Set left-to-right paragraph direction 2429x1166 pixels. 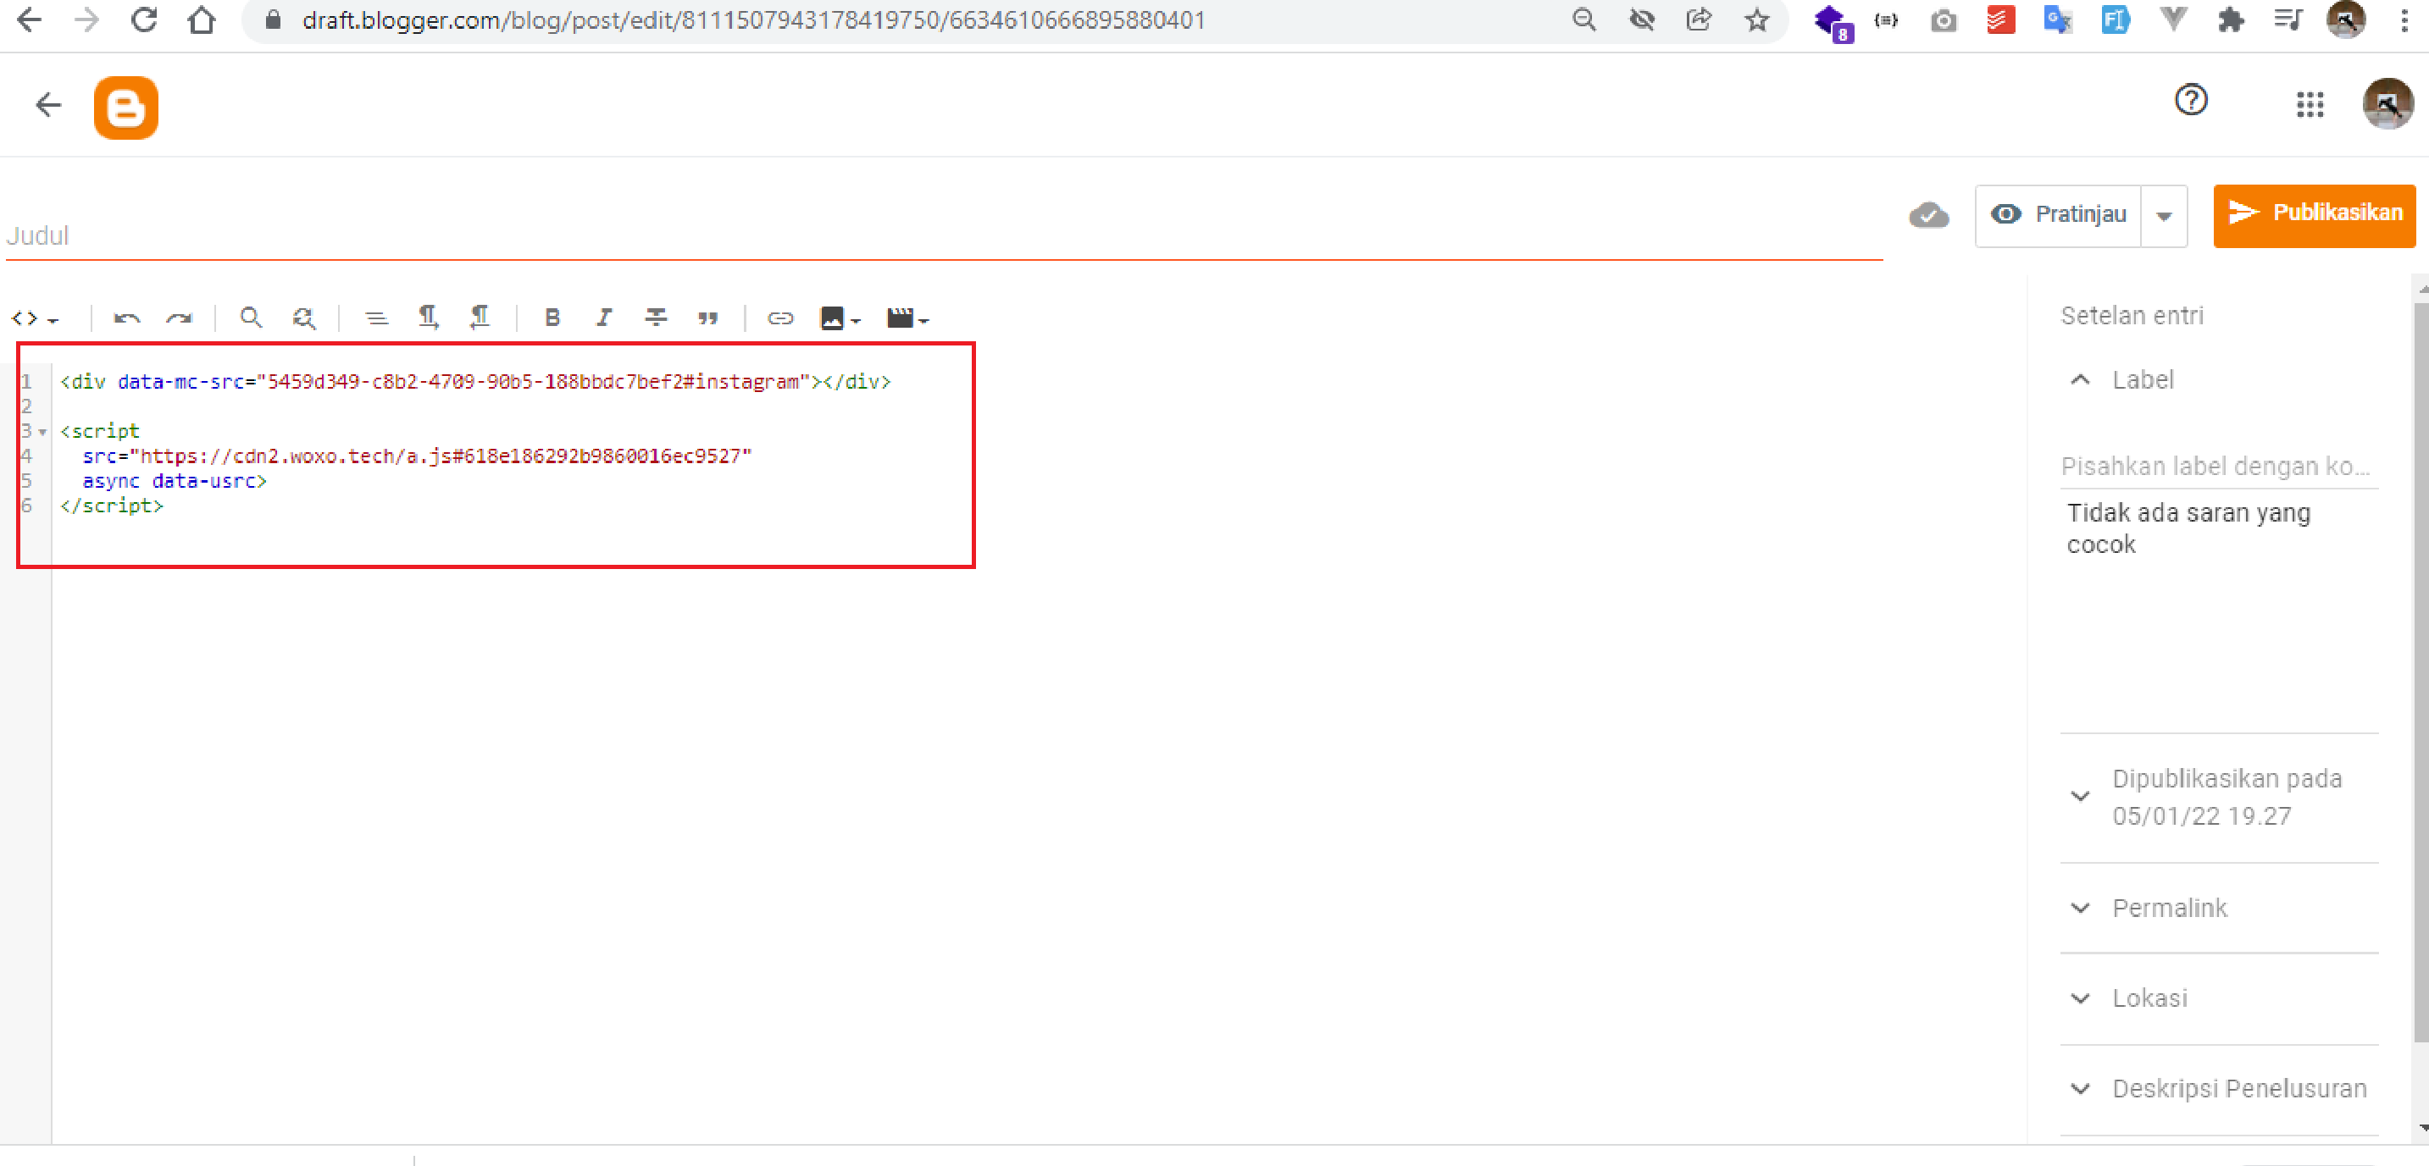[428, 318]
